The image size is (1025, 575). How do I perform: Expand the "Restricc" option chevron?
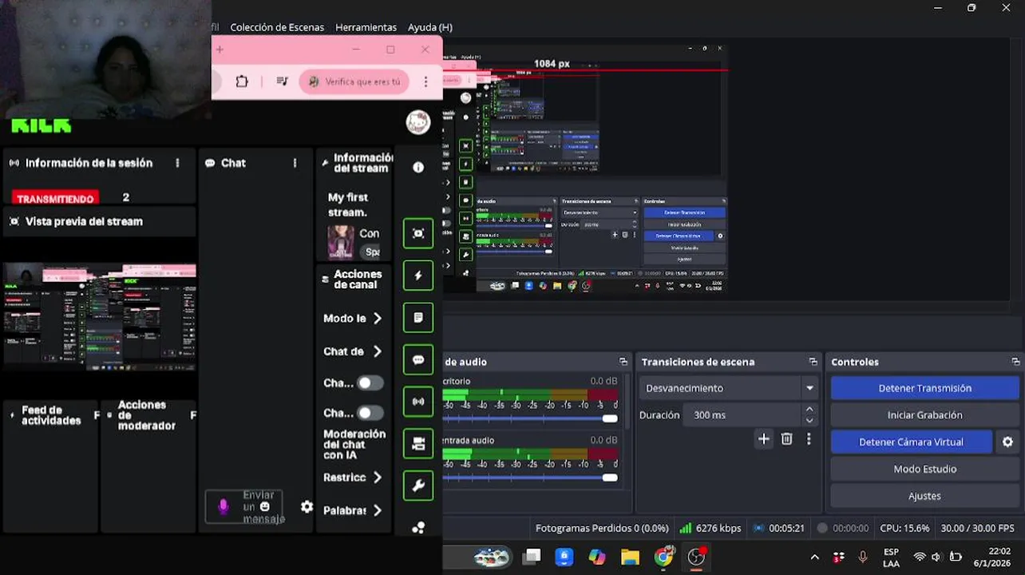[x=378, y=478]
